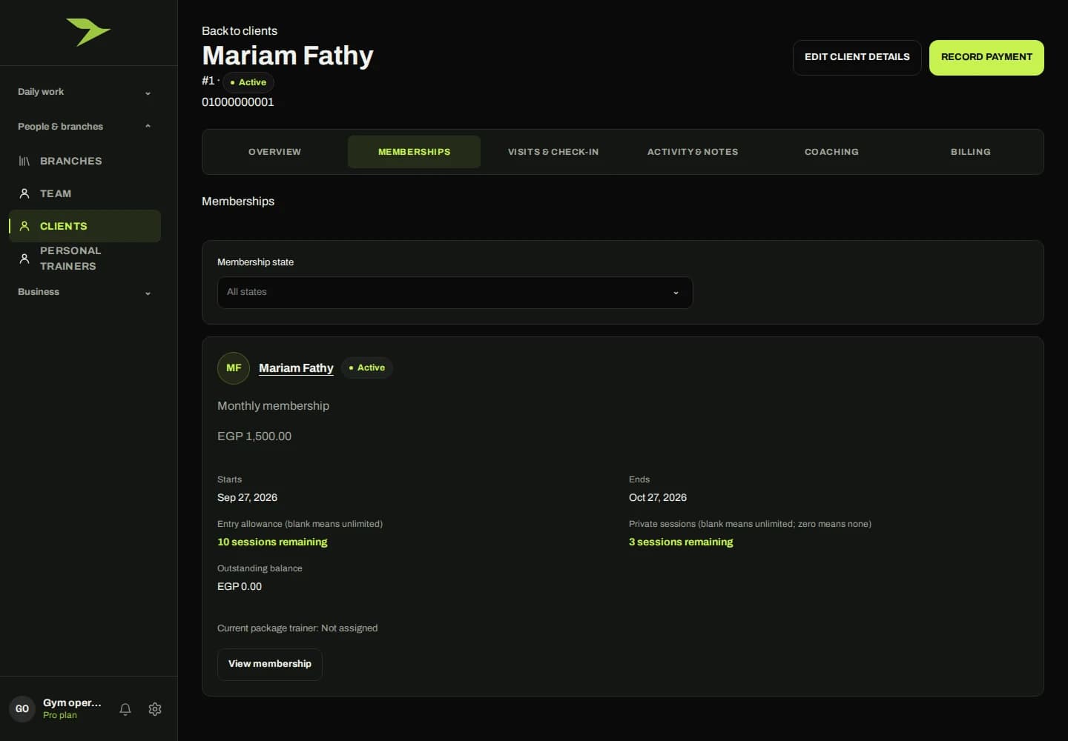The image size is (1068, 741).
Task: Click the Active badge in the membership card
Action: (x=367, y=368)
